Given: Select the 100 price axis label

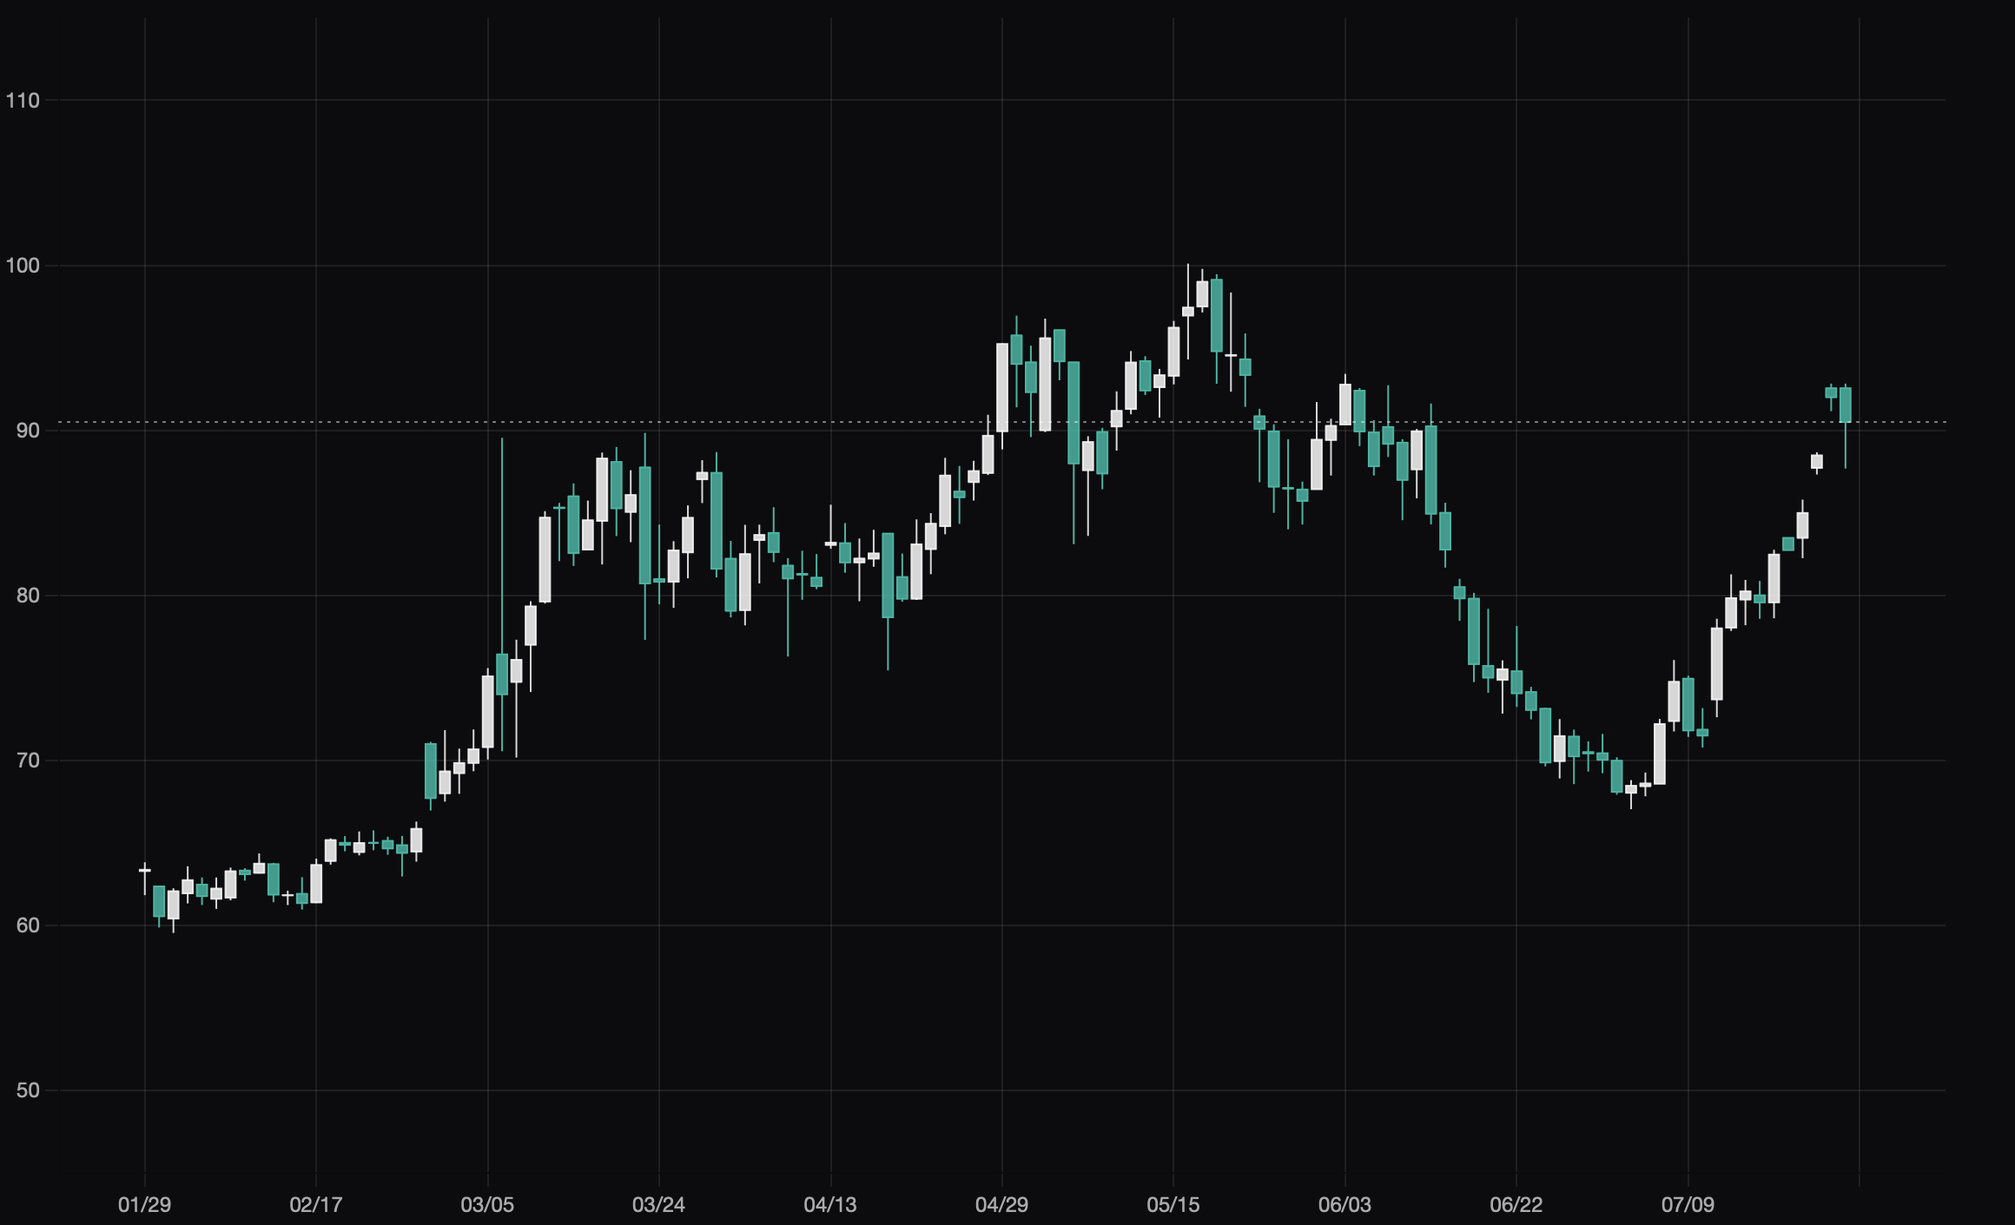Looking at the screenshot, I should tap(23, 266).
